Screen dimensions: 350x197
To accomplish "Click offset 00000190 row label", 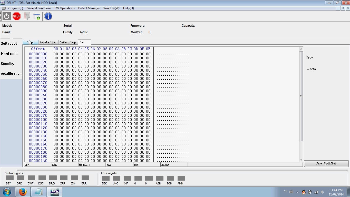I will click(38, 156).
